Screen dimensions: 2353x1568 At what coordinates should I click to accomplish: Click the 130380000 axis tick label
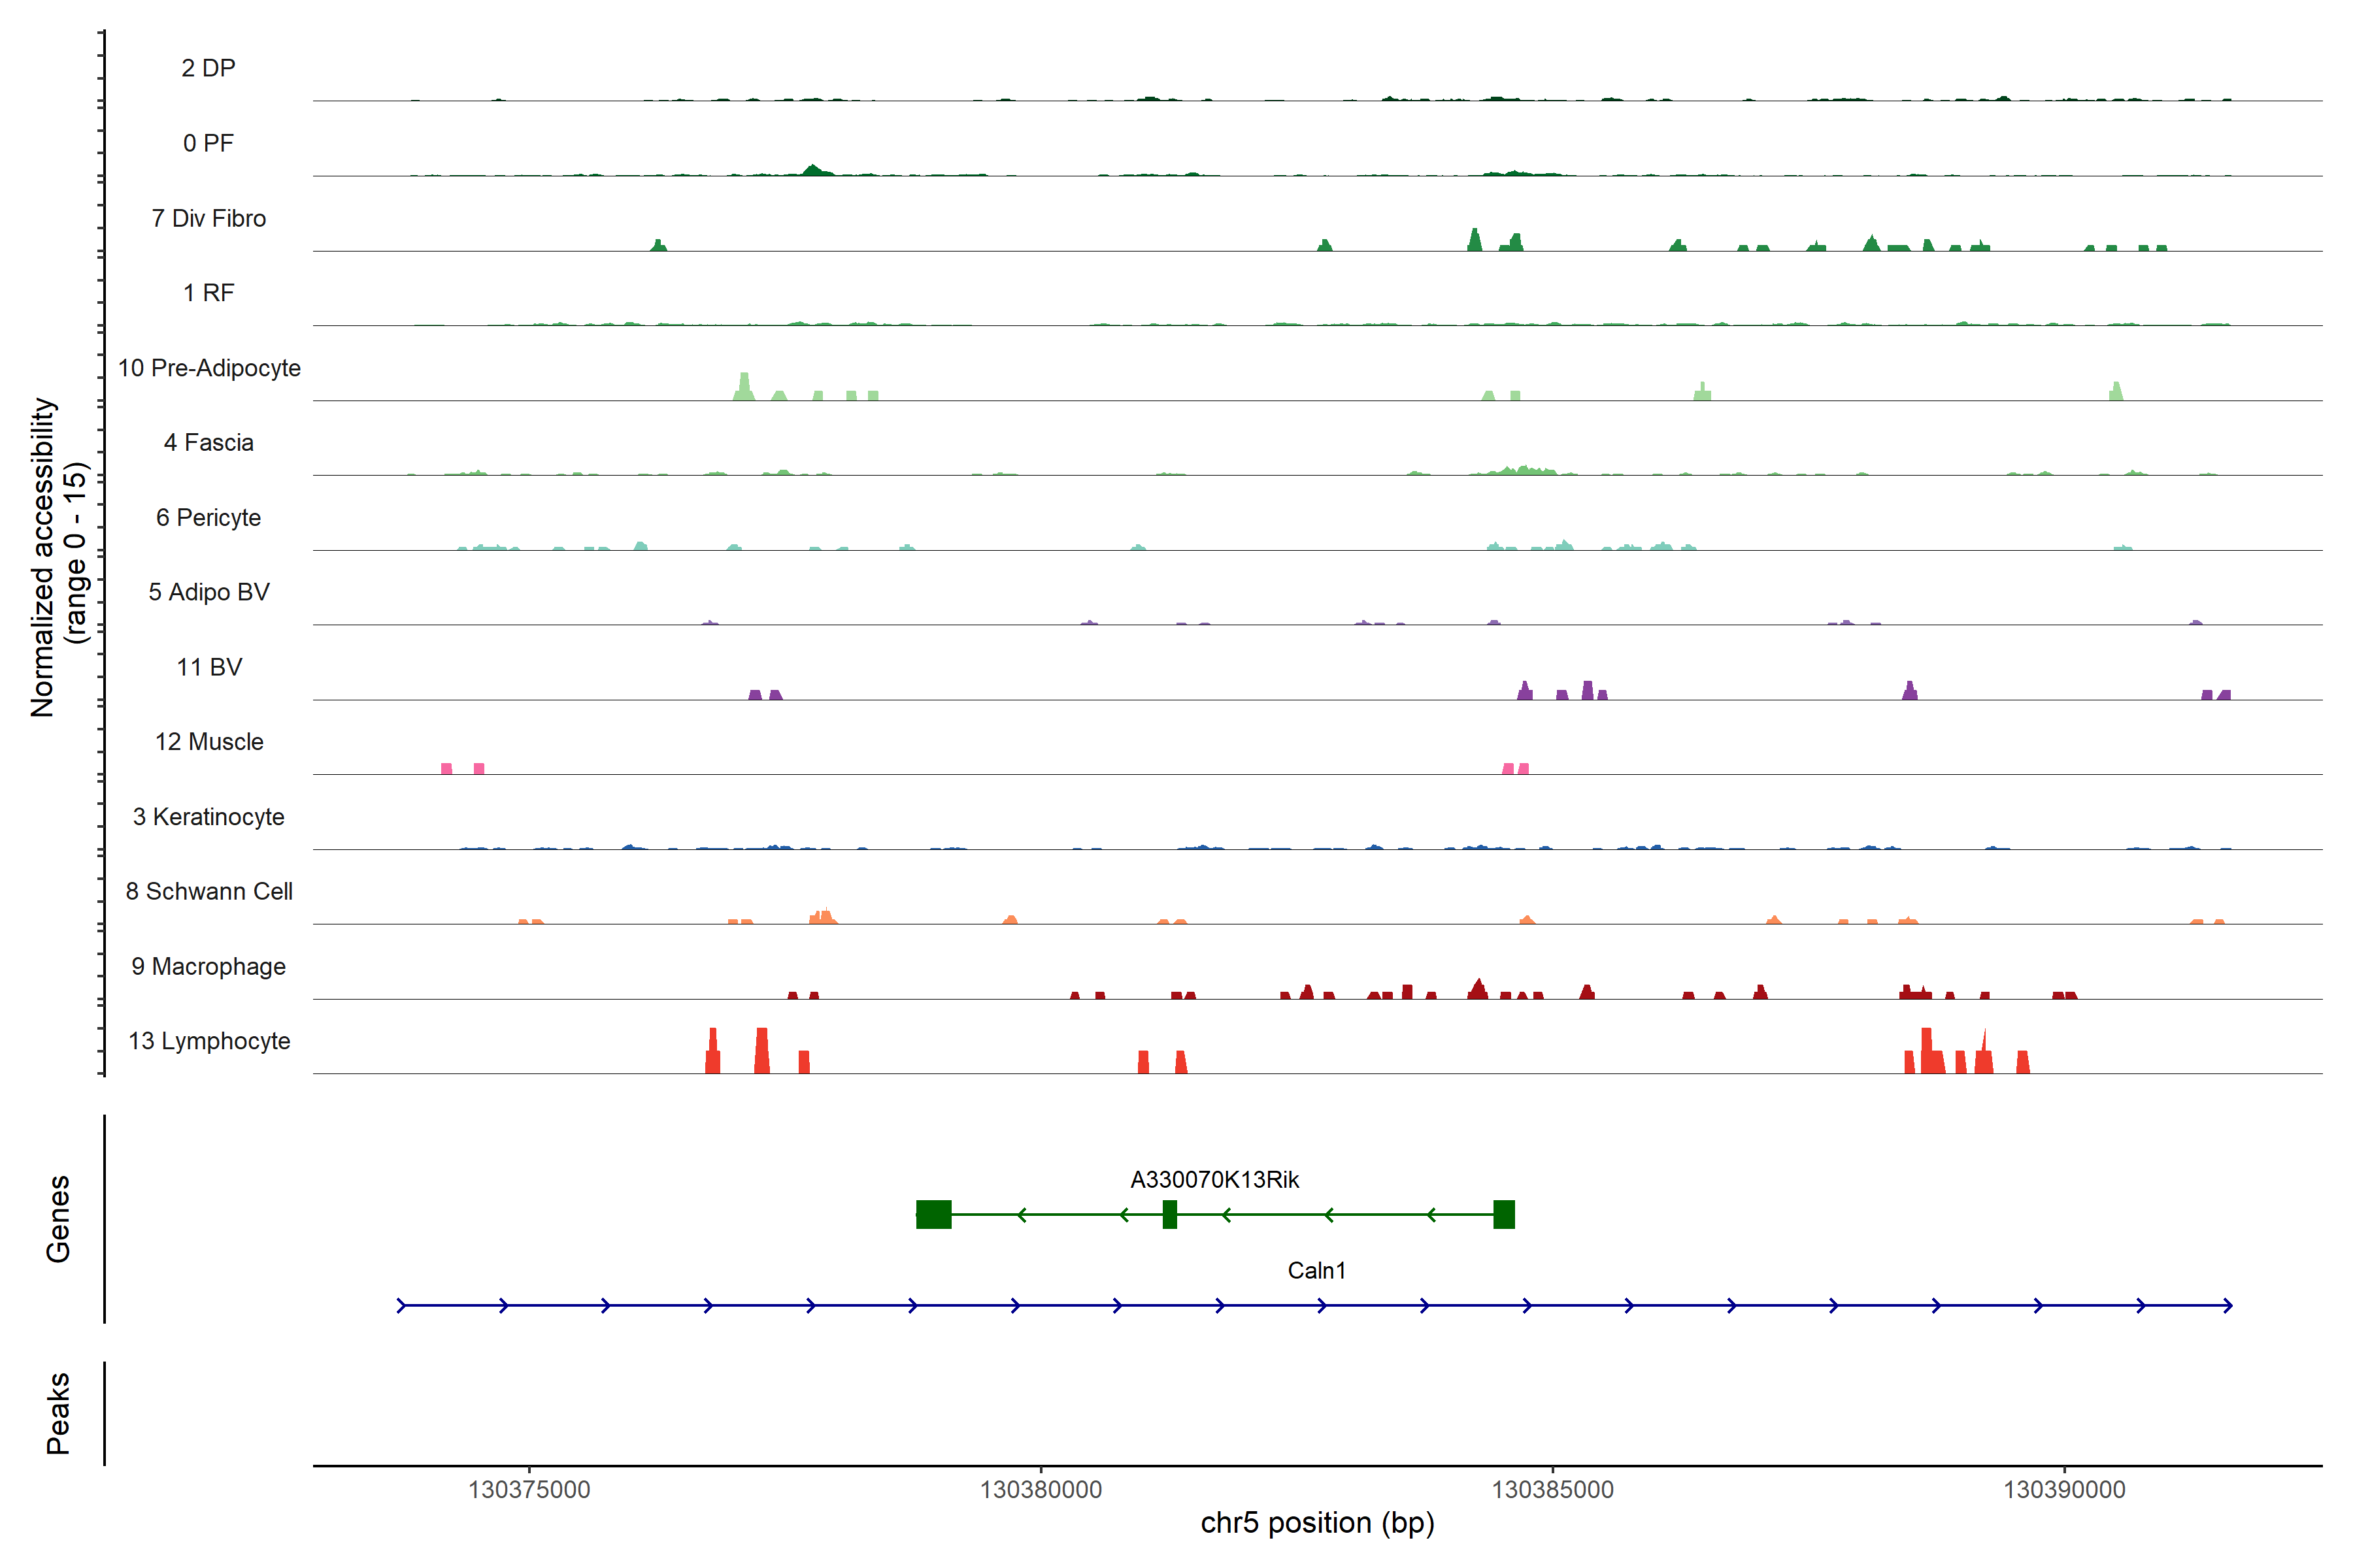(1041, 1490)
